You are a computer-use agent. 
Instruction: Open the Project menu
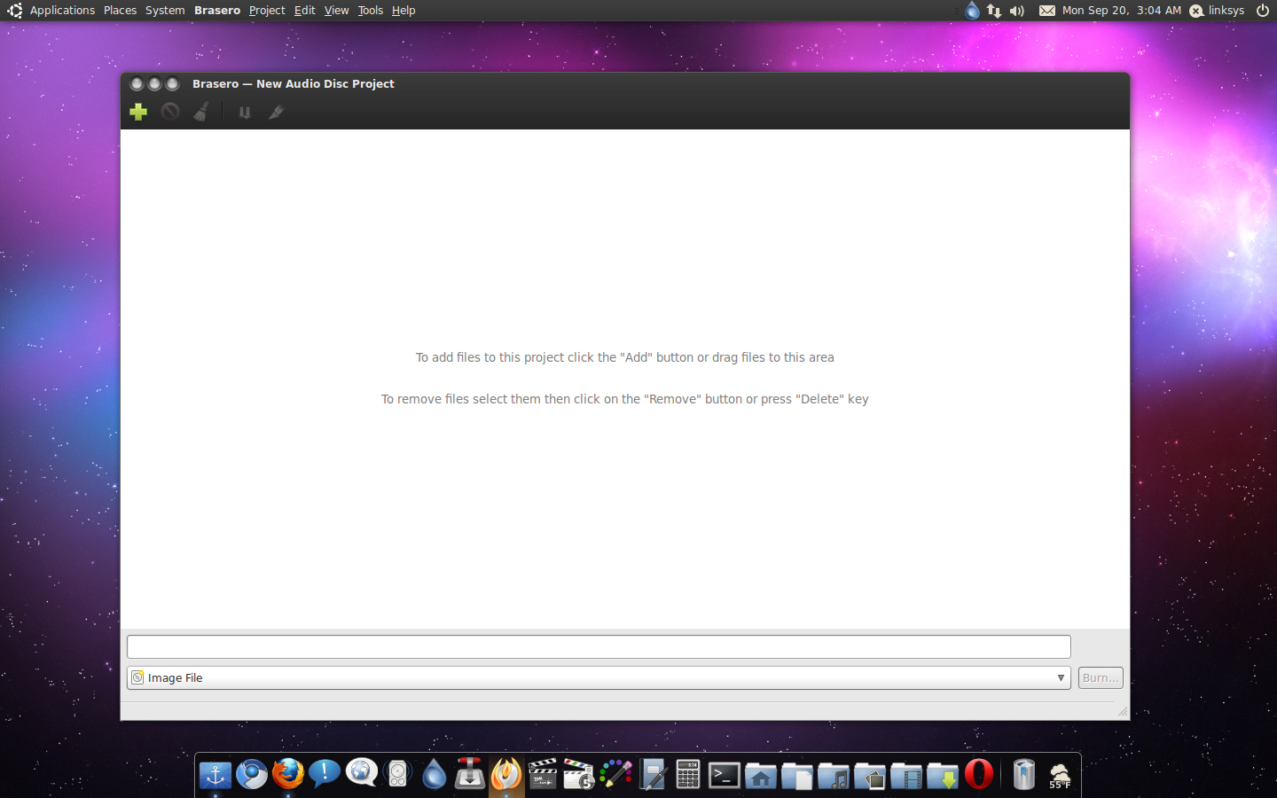coord(267,11)
